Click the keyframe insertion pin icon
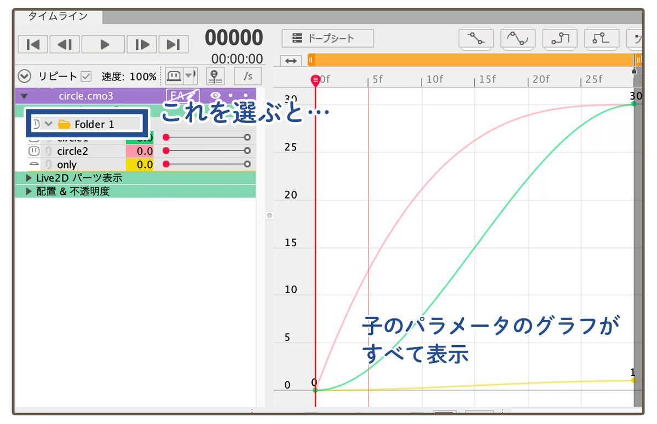This screenshot has height=424, width=657. coord(215,76)
